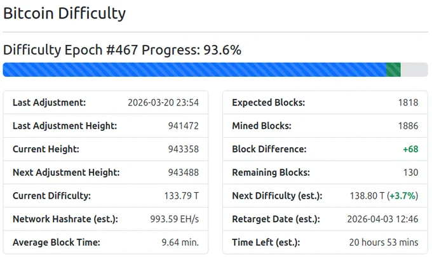Screen dimensions: 432x257
Task: Select the Remaining Blocks value 130
Action: pos(410,173)
